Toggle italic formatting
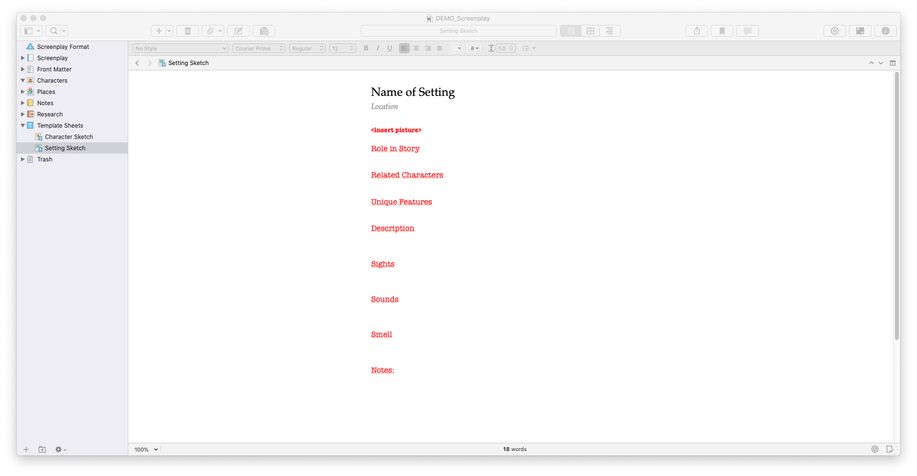 pyautogui.click(x=377, y=48)
